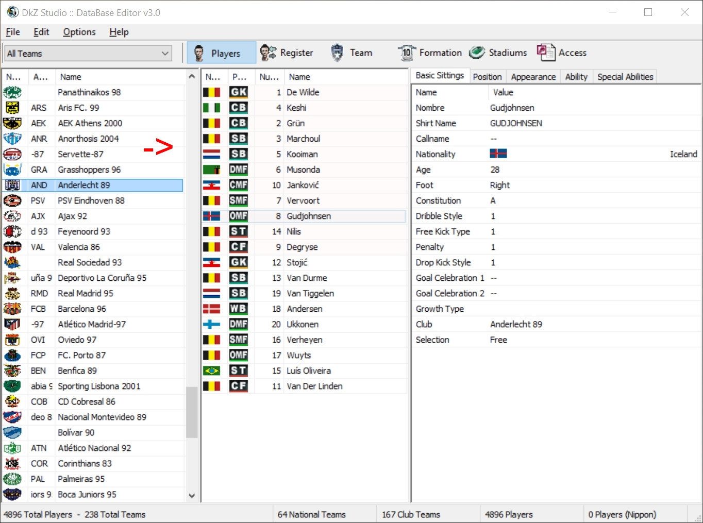Select Corinthians 83 in team list
Viewport: 703px width, 523px height.
click(x=93, y=463)
